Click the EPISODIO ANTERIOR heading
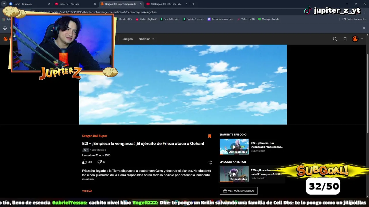The width and height of the screenshot is (369, 207). (x=233, y=162)
